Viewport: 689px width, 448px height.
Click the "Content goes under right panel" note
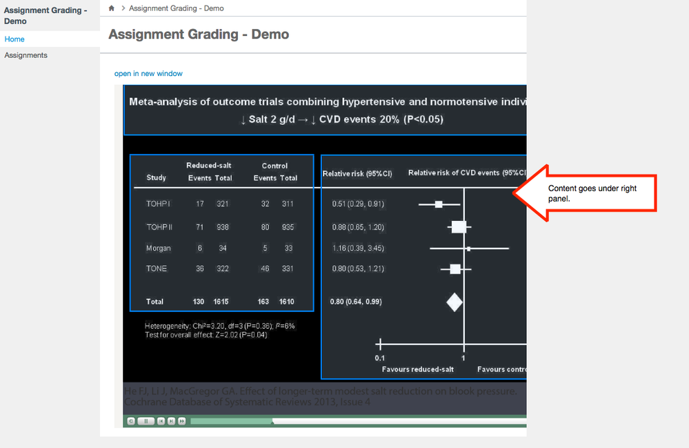click(x=592, y=193)
